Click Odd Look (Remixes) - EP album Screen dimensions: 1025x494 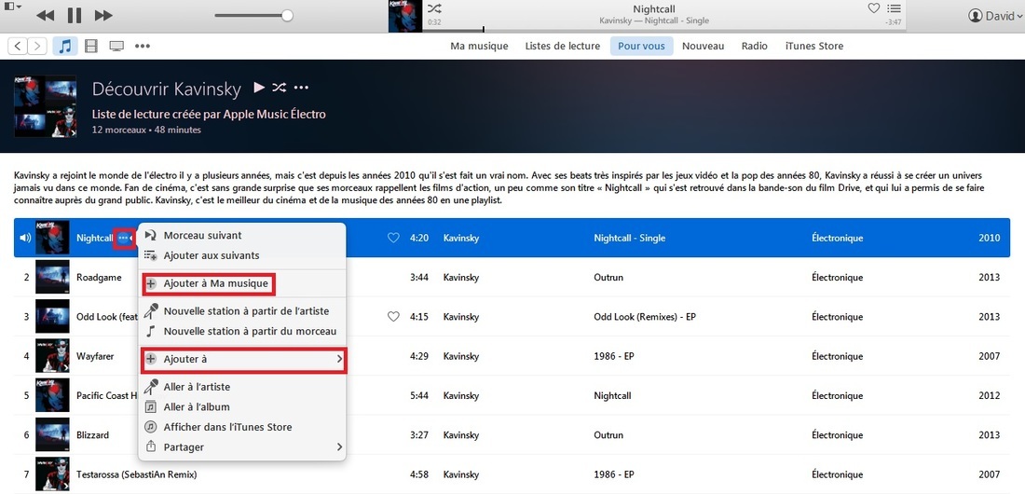(647, 317)
